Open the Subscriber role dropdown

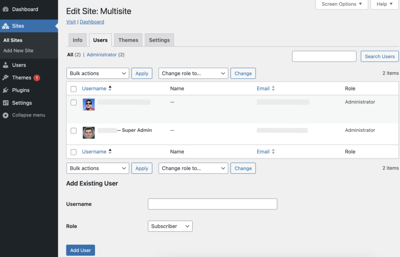(170, 226)
